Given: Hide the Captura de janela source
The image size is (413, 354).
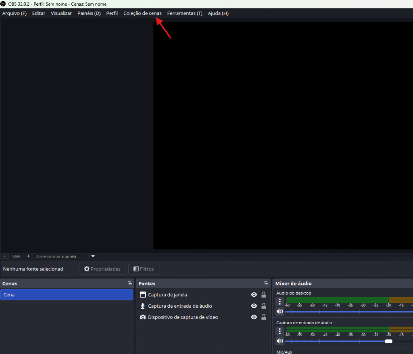Looking at the screenshot, I should coord(254,295).
